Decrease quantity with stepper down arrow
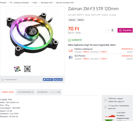The height and width of the screenshot is (121, 140). pyautogui.click(x=112, y=31)
